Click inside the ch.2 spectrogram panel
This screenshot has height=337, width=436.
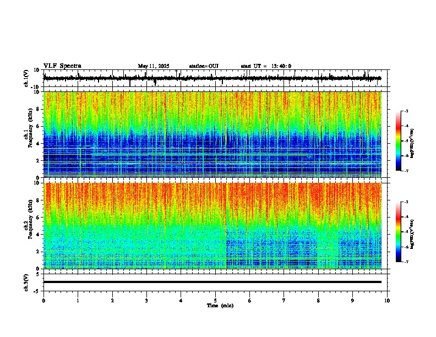point(212,226)
